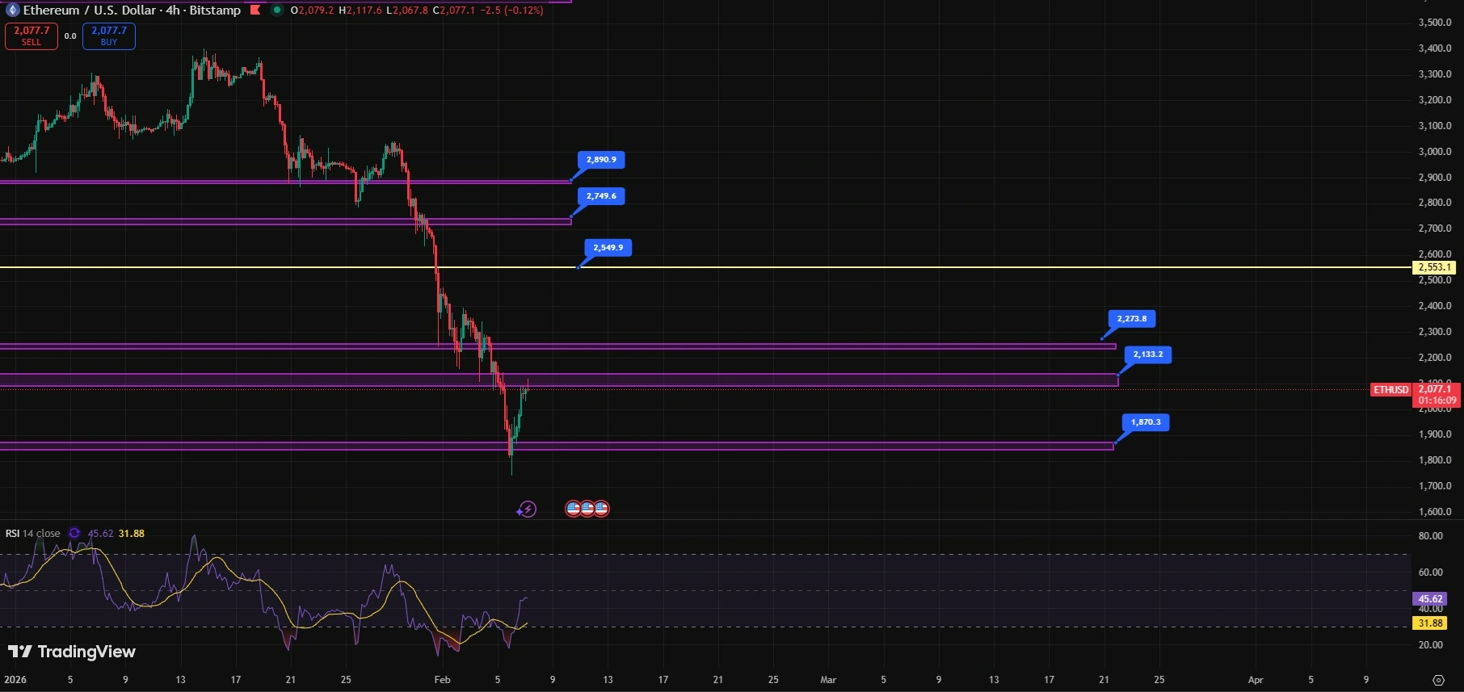Image resolution: width=1464 pixels, height=692 pixels.
Task: Click the Feb label on time axis
Action: point(442,680)
